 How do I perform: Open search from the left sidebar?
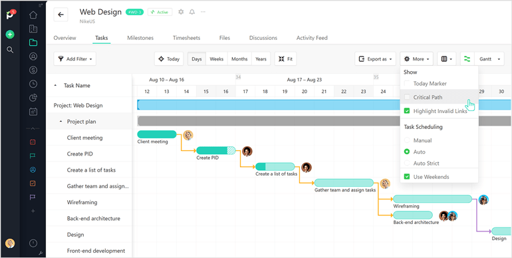(10, 50)
